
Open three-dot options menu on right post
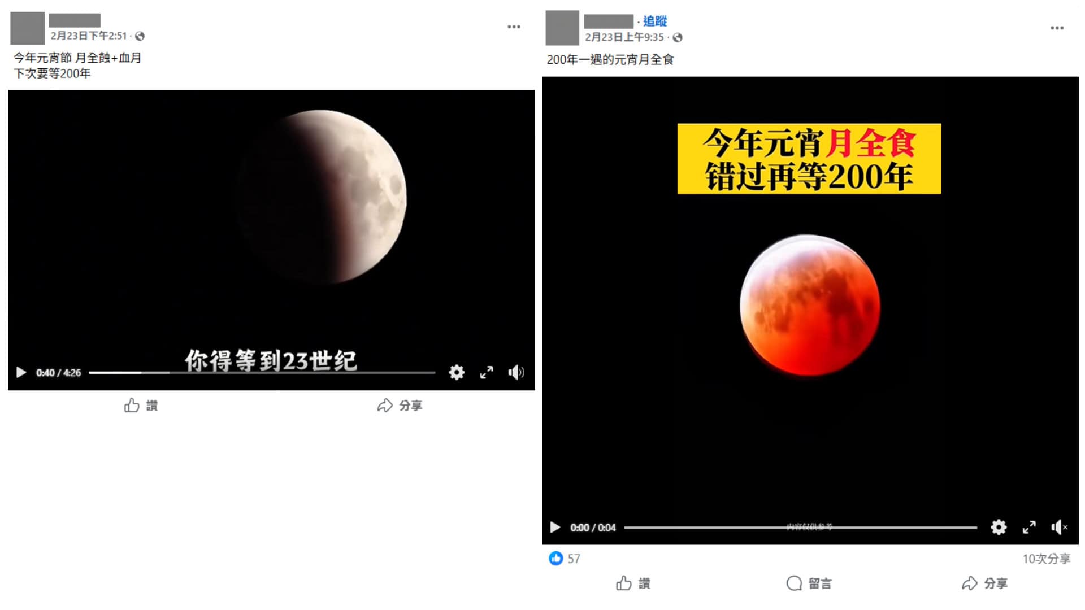(x=1057, y=28)
